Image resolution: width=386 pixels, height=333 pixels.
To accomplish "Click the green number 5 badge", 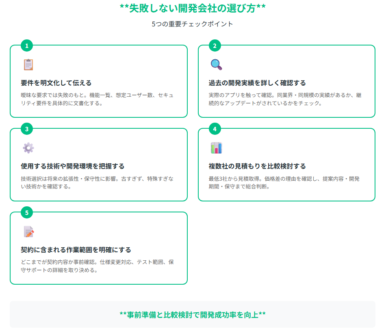I will (x=27, y=212).
